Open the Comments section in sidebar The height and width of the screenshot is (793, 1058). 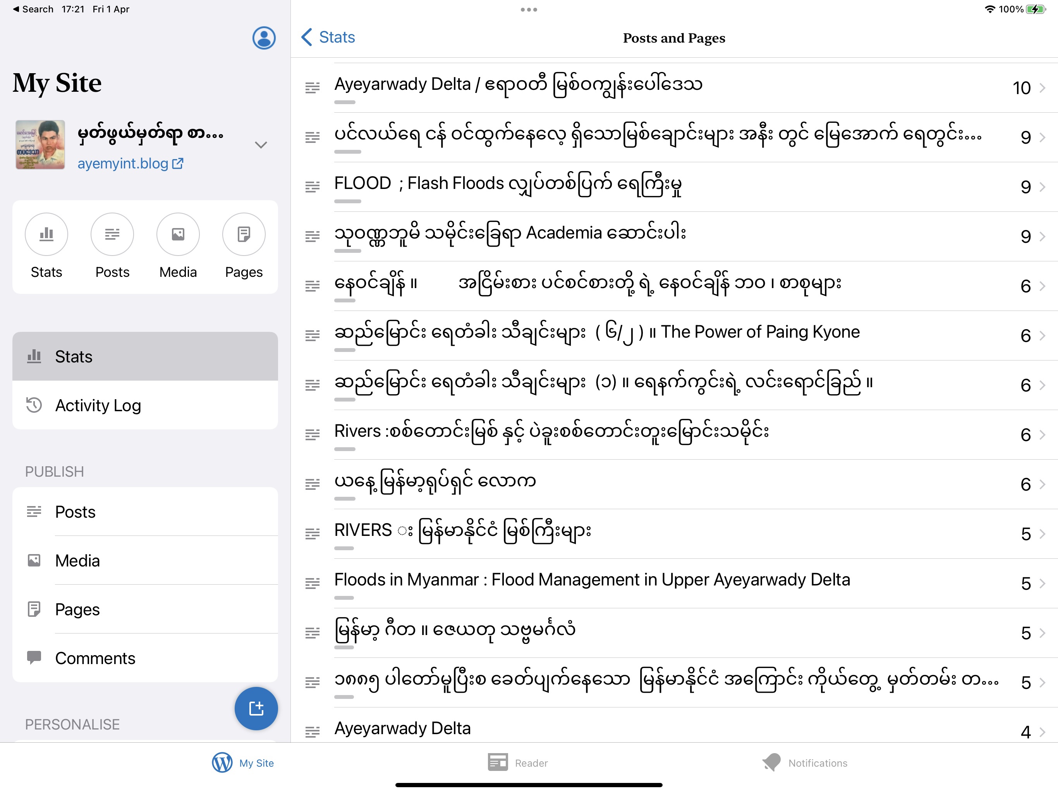(x=95, y=658)
